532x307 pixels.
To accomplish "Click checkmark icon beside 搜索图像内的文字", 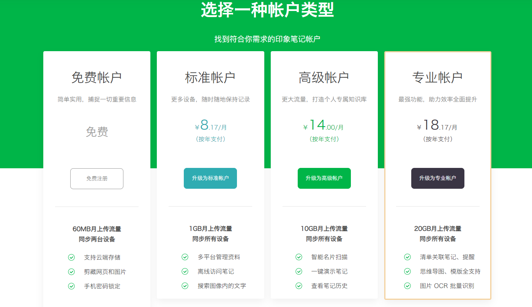I will tap(185, 286).
